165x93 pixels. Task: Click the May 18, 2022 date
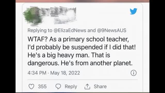pyautogui.click(x=65, y=73)
